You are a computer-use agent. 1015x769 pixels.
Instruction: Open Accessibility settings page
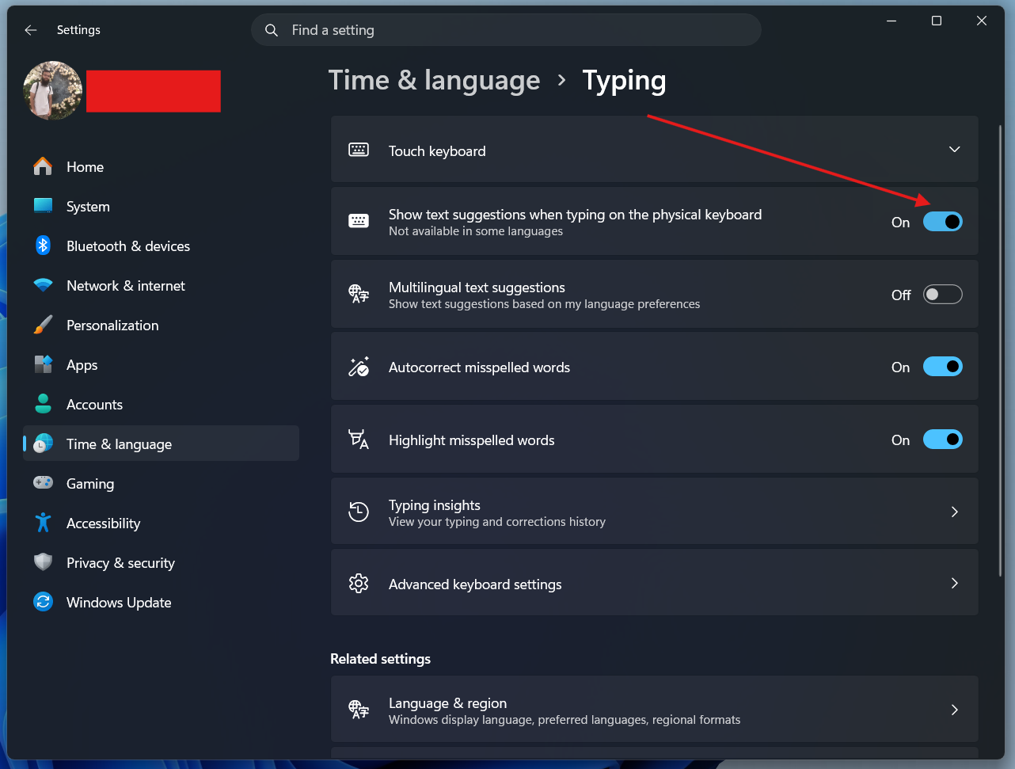click(x=162, y=523)
